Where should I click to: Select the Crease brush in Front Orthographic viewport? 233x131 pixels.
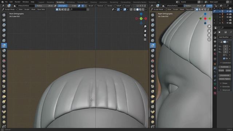[x=4, y=56]
